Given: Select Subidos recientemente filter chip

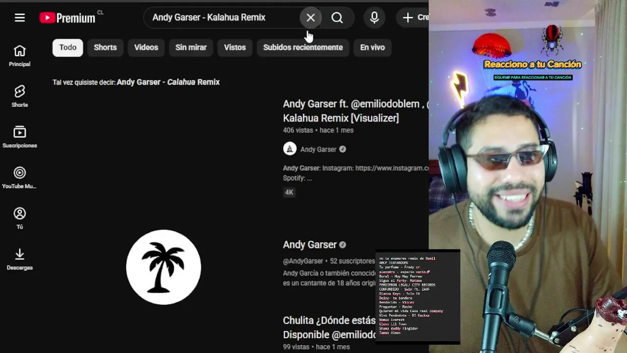Looking at the screenshot, I should click(x=303, y=48).
